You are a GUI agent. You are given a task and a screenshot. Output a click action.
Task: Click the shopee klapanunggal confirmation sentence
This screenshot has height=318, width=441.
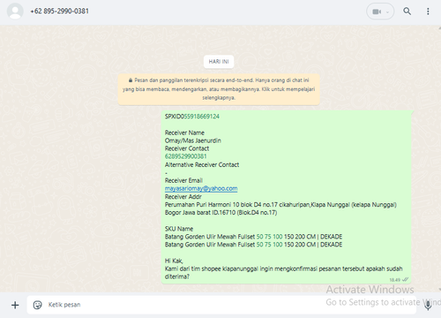(283, 273)
